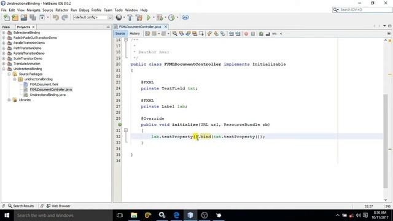Select the FXMLDocumentController.java editor tab
This screenshot has width=393, height=221.
tap(140, 26)
